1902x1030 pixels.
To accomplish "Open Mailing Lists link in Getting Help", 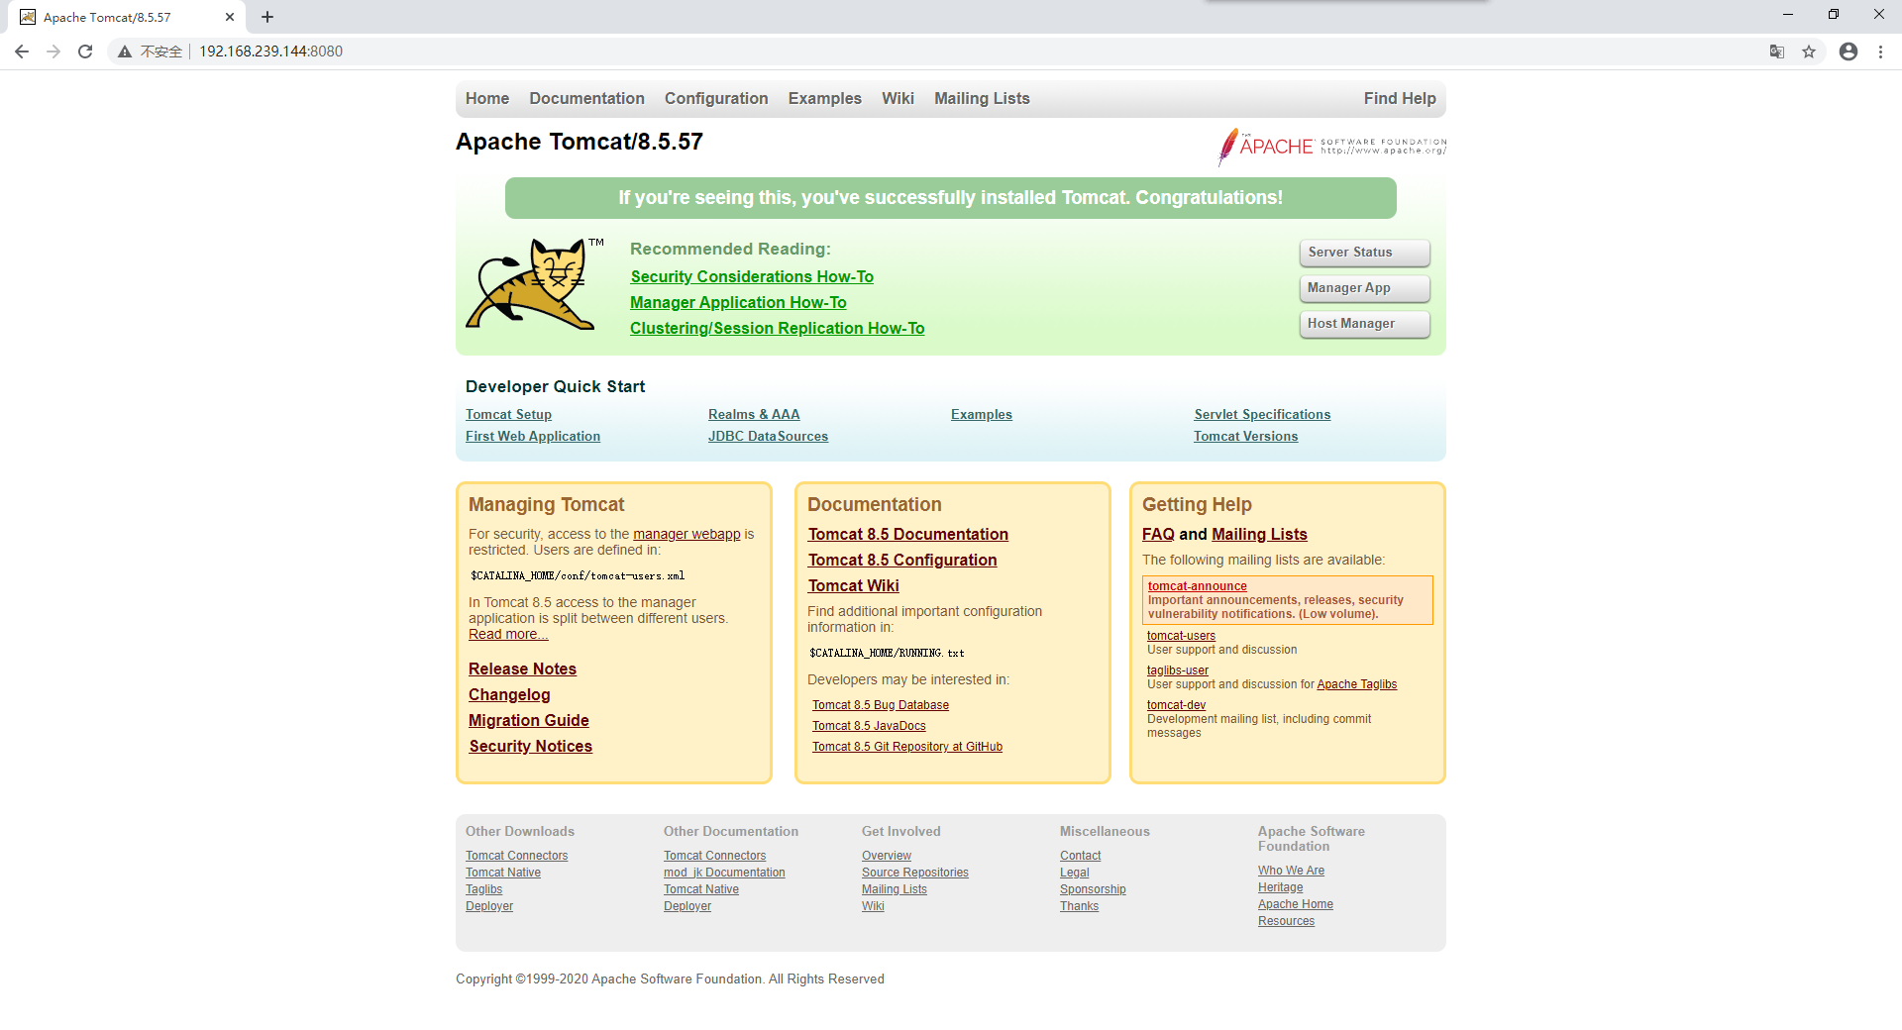I will tap(1259, 535).
